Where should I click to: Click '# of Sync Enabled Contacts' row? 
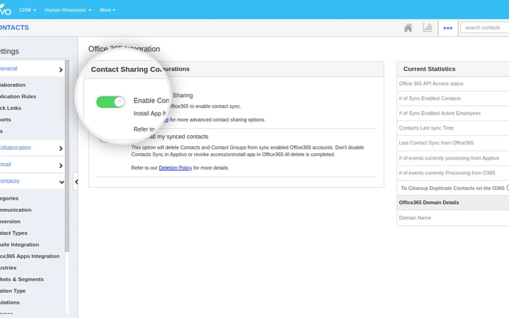(x=453, y=99)
